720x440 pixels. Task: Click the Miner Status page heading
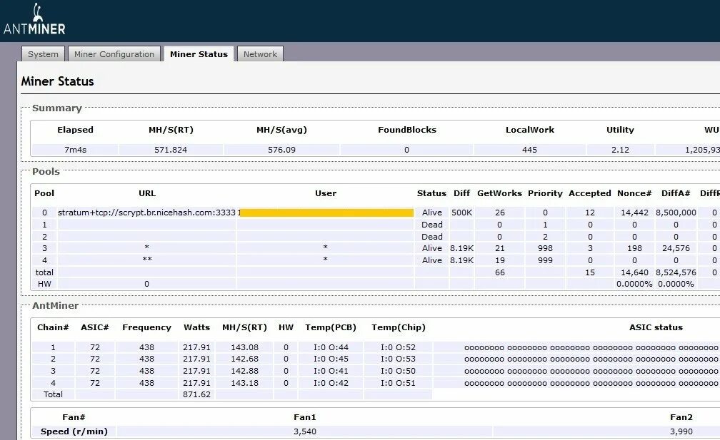pyautogui.click(x=57, y=81)
